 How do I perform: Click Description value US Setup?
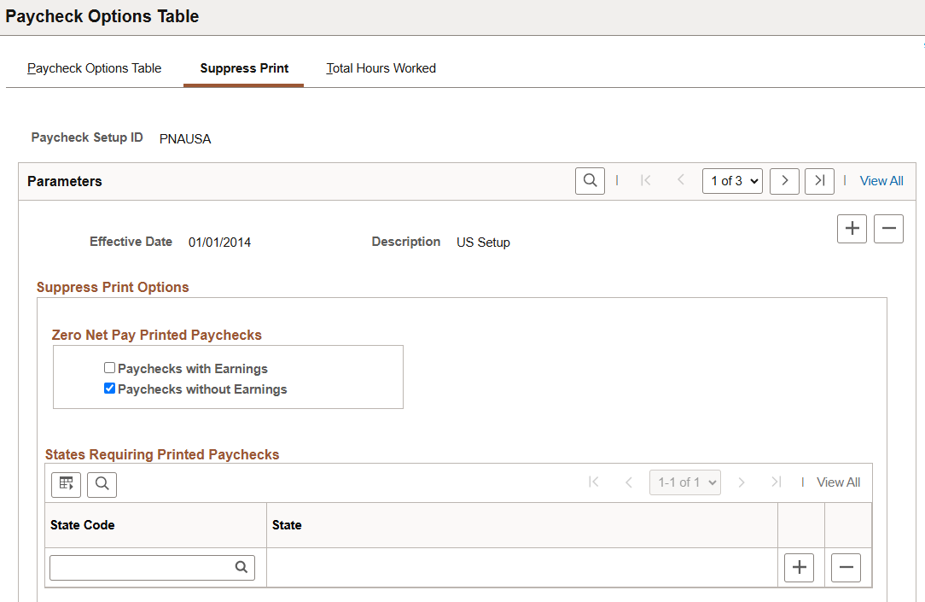point(483,243)
